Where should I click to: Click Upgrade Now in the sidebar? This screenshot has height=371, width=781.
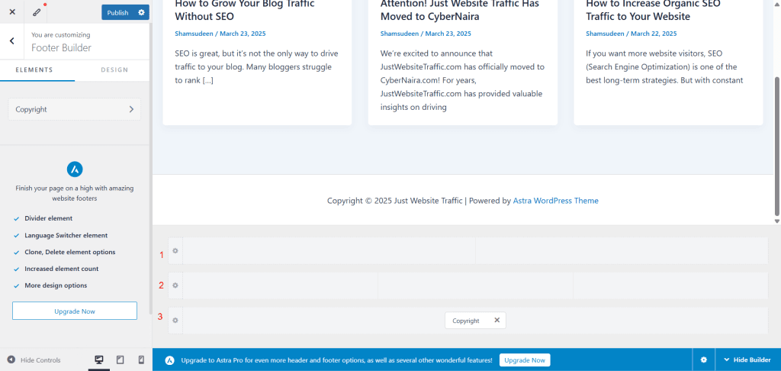75,311
